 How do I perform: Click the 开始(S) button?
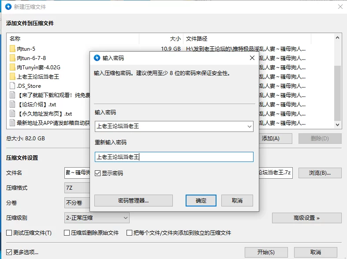coord(266,252)
